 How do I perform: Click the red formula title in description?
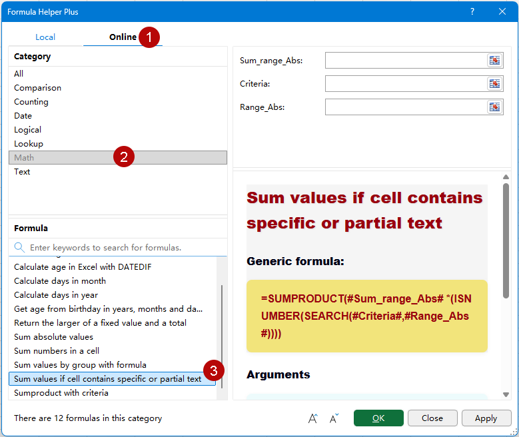pos(364,211)
